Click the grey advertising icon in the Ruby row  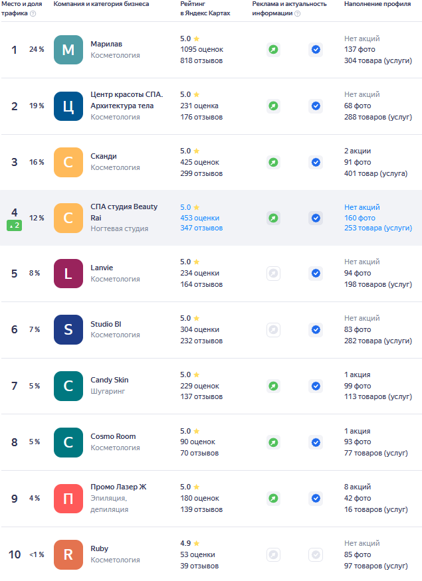pos(273,554)
